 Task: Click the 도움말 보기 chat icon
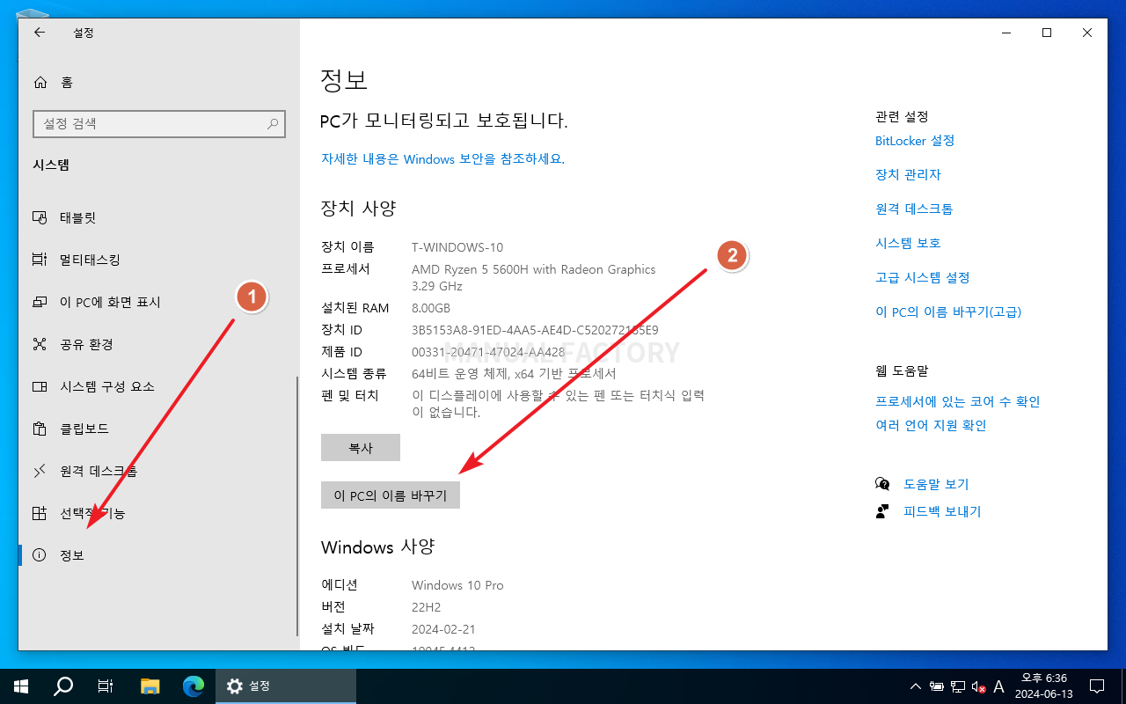tap(882, 484)
